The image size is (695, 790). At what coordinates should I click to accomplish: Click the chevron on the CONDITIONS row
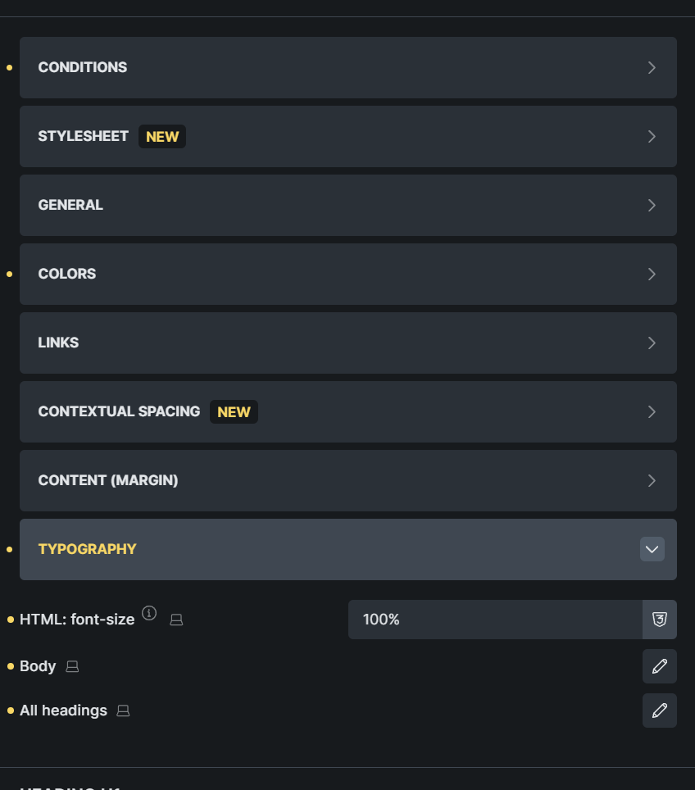click(x=652, y=67)
